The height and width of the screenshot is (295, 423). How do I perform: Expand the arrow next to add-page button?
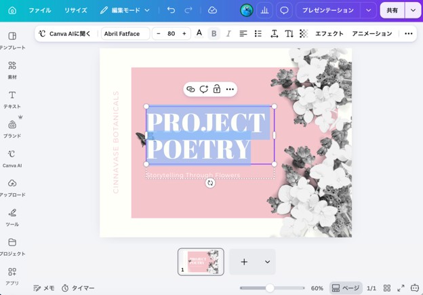(267, 262)
